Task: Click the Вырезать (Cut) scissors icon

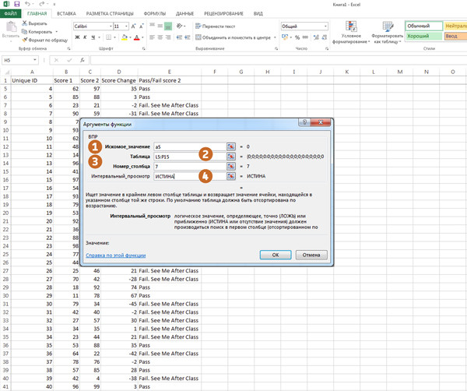Action: (25, 23)
